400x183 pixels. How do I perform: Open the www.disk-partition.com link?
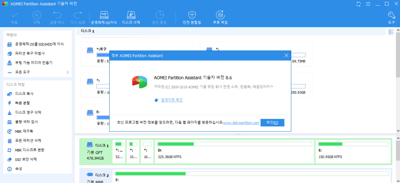241,123
